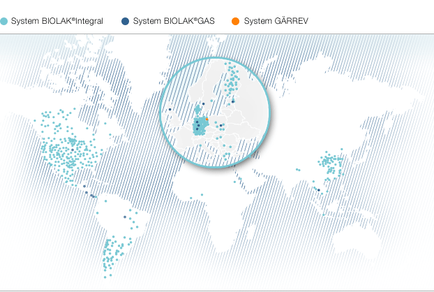Click the orange GÄRREV legend dot
The width and height of the screenshot is (434, 292).
click(x=236, y=22)
